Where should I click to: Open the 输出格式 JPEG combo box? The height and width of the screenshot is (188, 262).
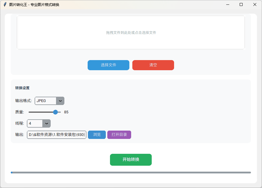pyautogui.click(x=46, y=101)
